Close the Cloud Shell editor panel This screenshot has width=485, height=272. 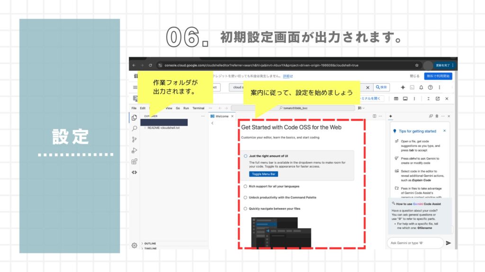[447, 99]
